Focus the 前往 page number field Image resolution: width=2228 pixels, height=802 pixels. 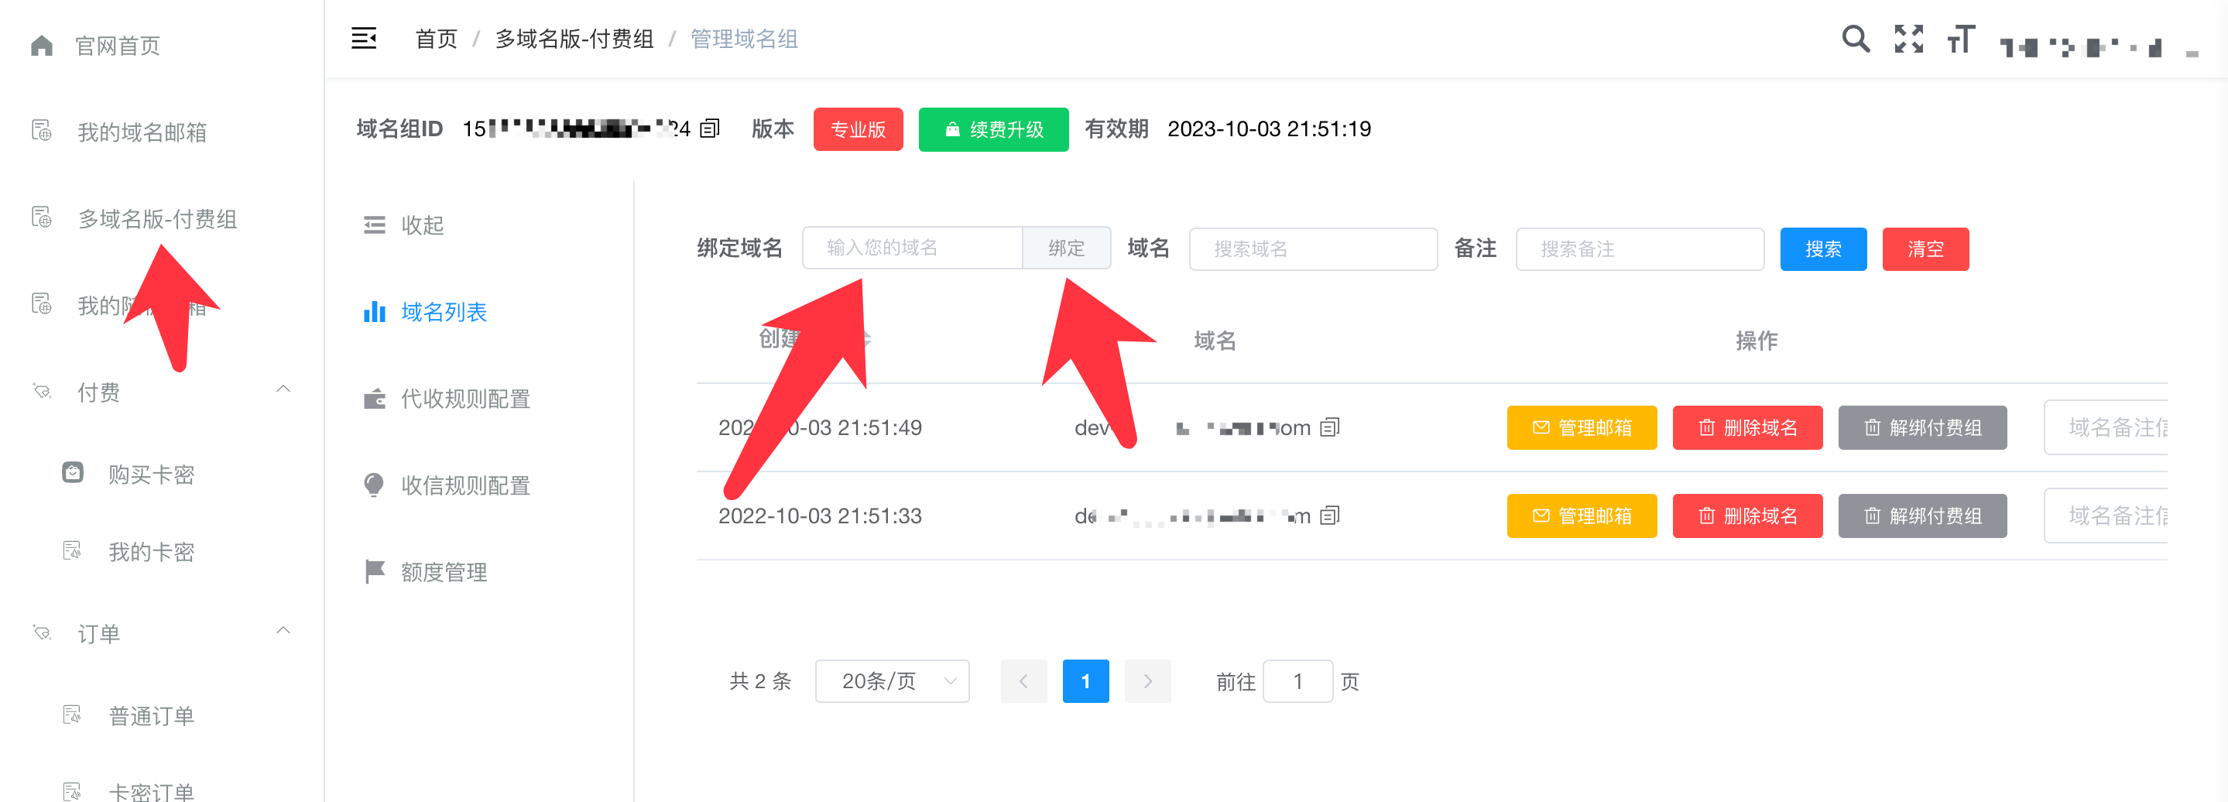1297,681
